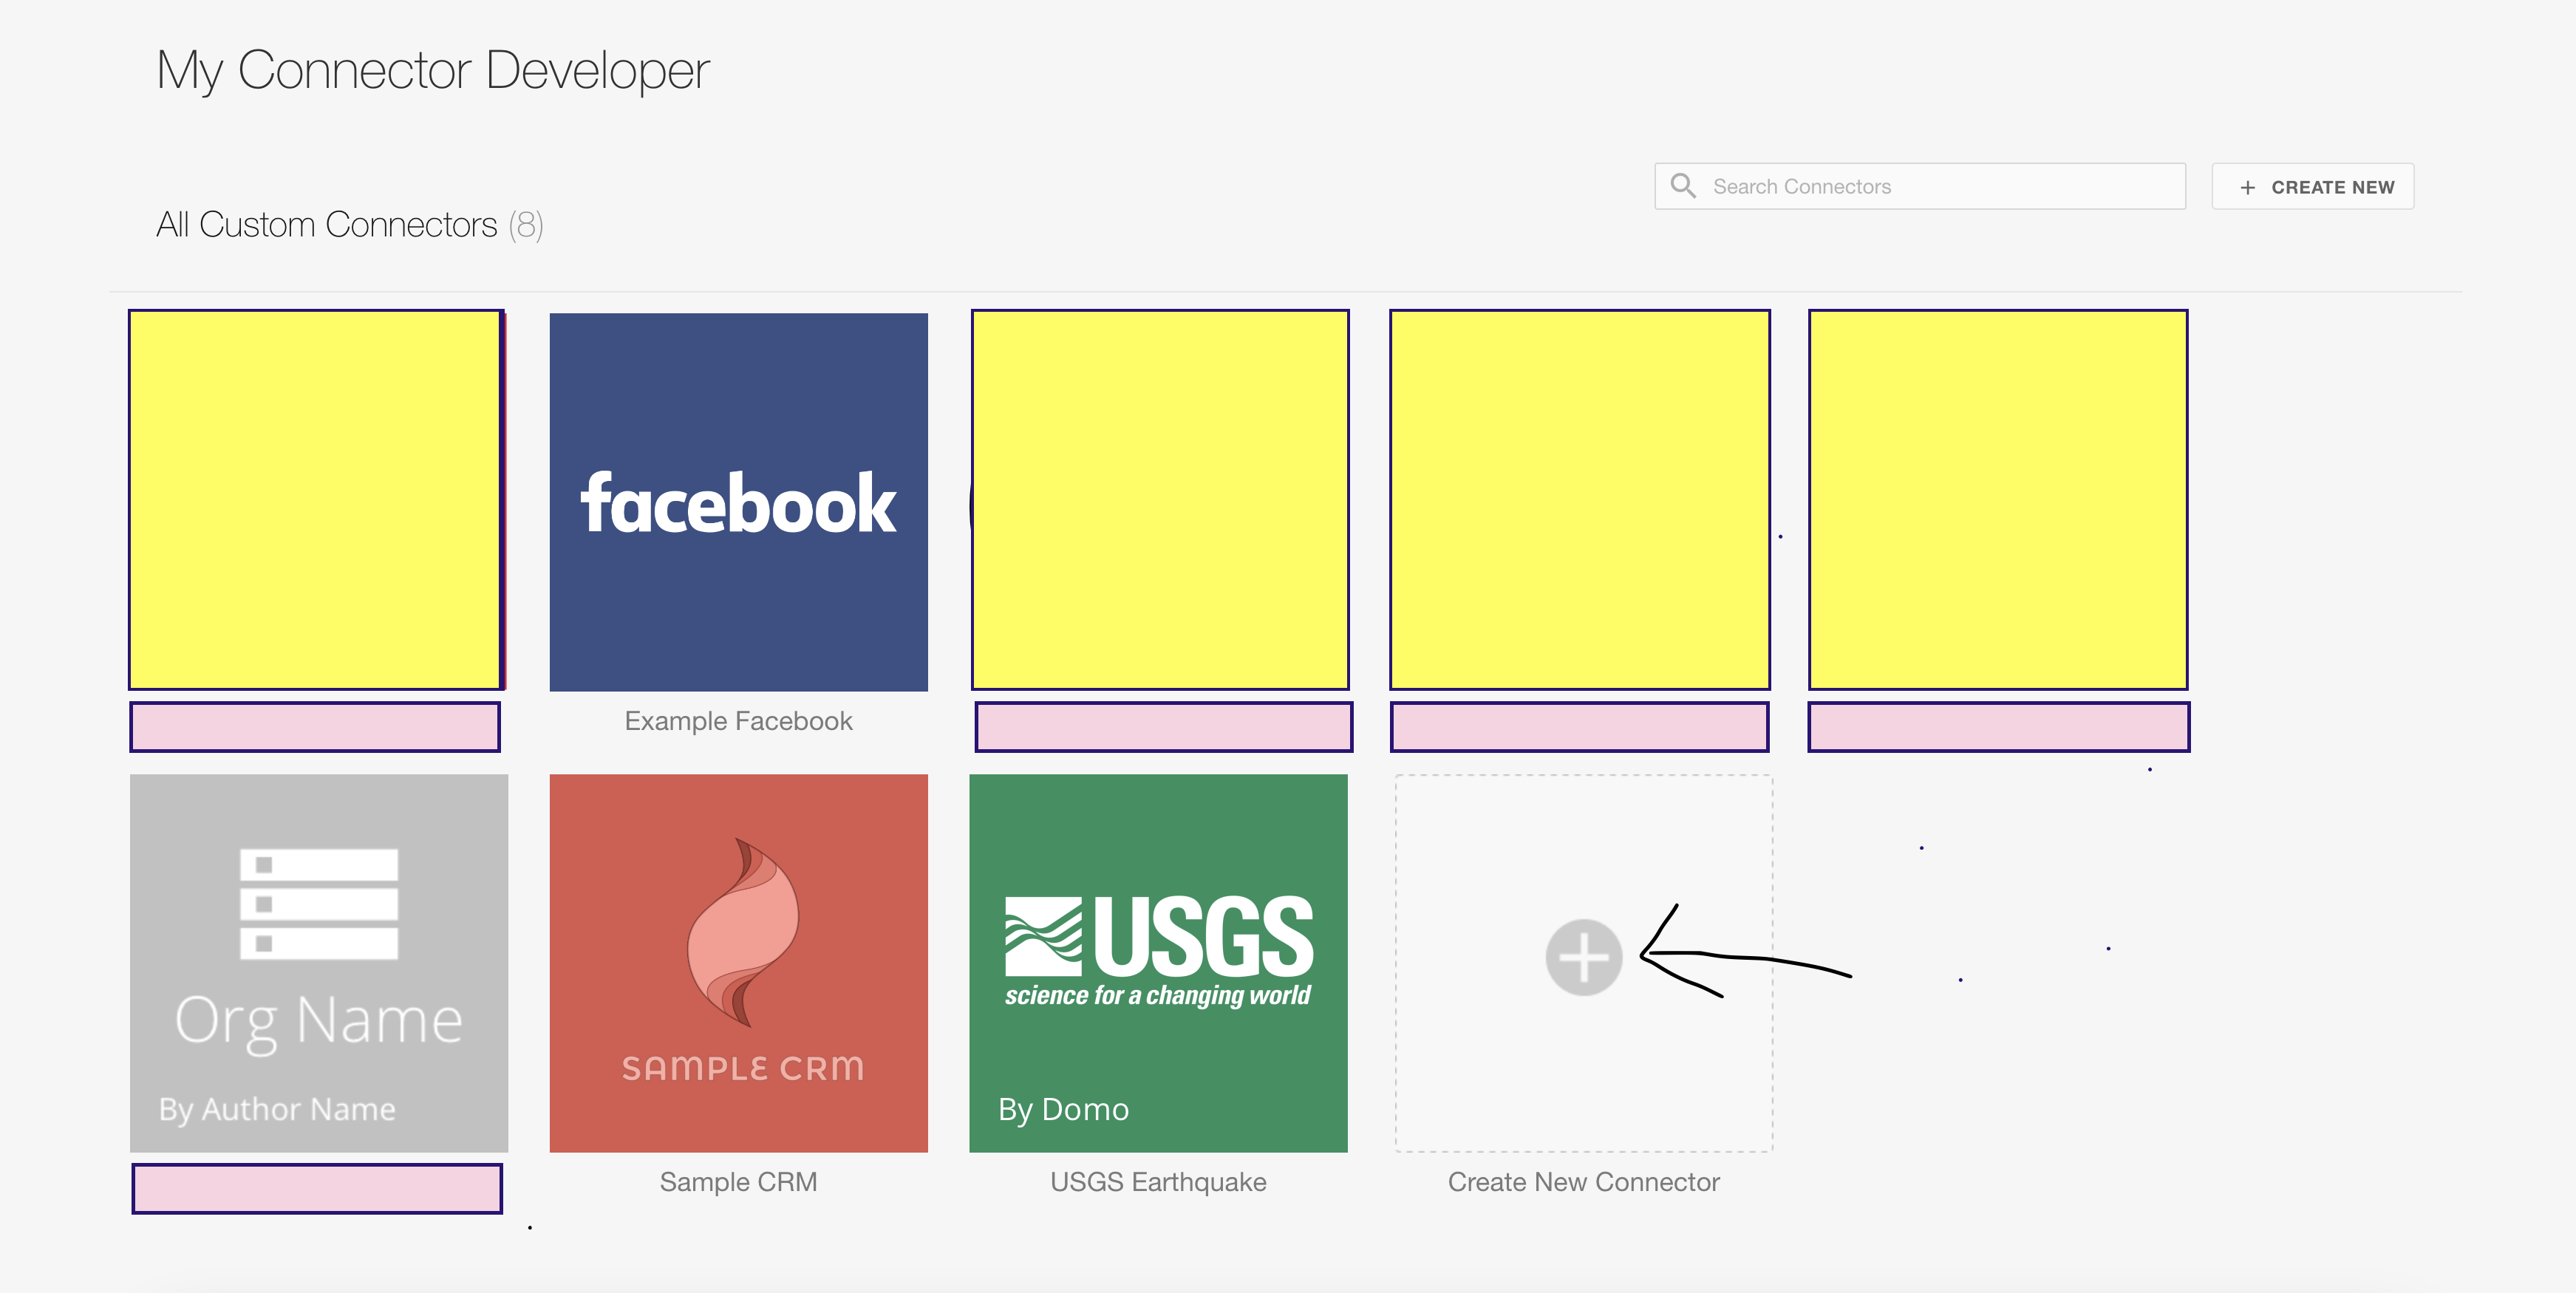2576x1293 pixels.
Task: Click the USGS wave logo
Action: 1043,936
